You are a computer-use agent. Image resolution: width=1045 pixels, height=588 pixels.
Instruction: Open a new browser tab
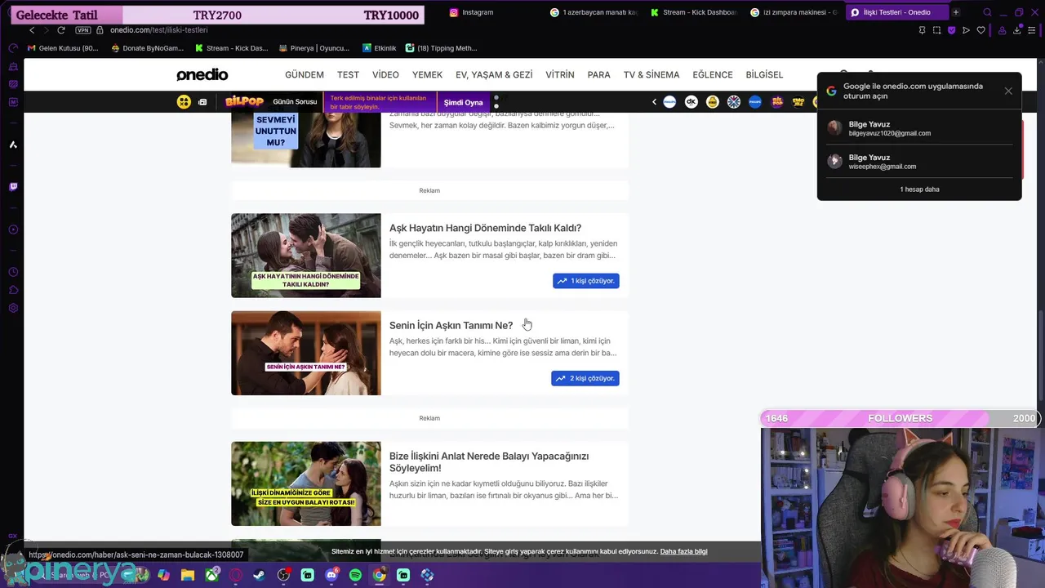(956, 12)
